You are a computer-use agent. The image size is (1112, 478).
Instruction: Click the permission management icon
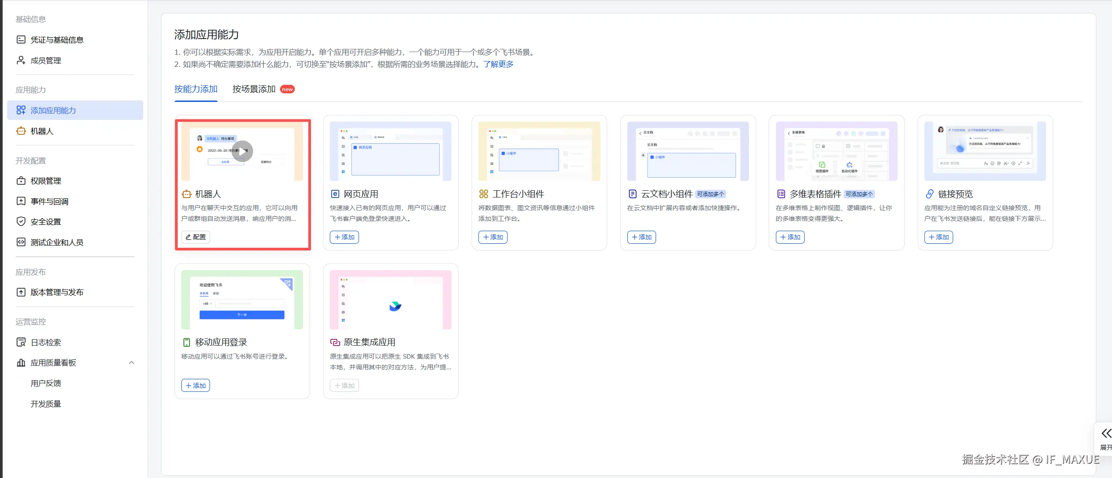(x=21, y=180)
